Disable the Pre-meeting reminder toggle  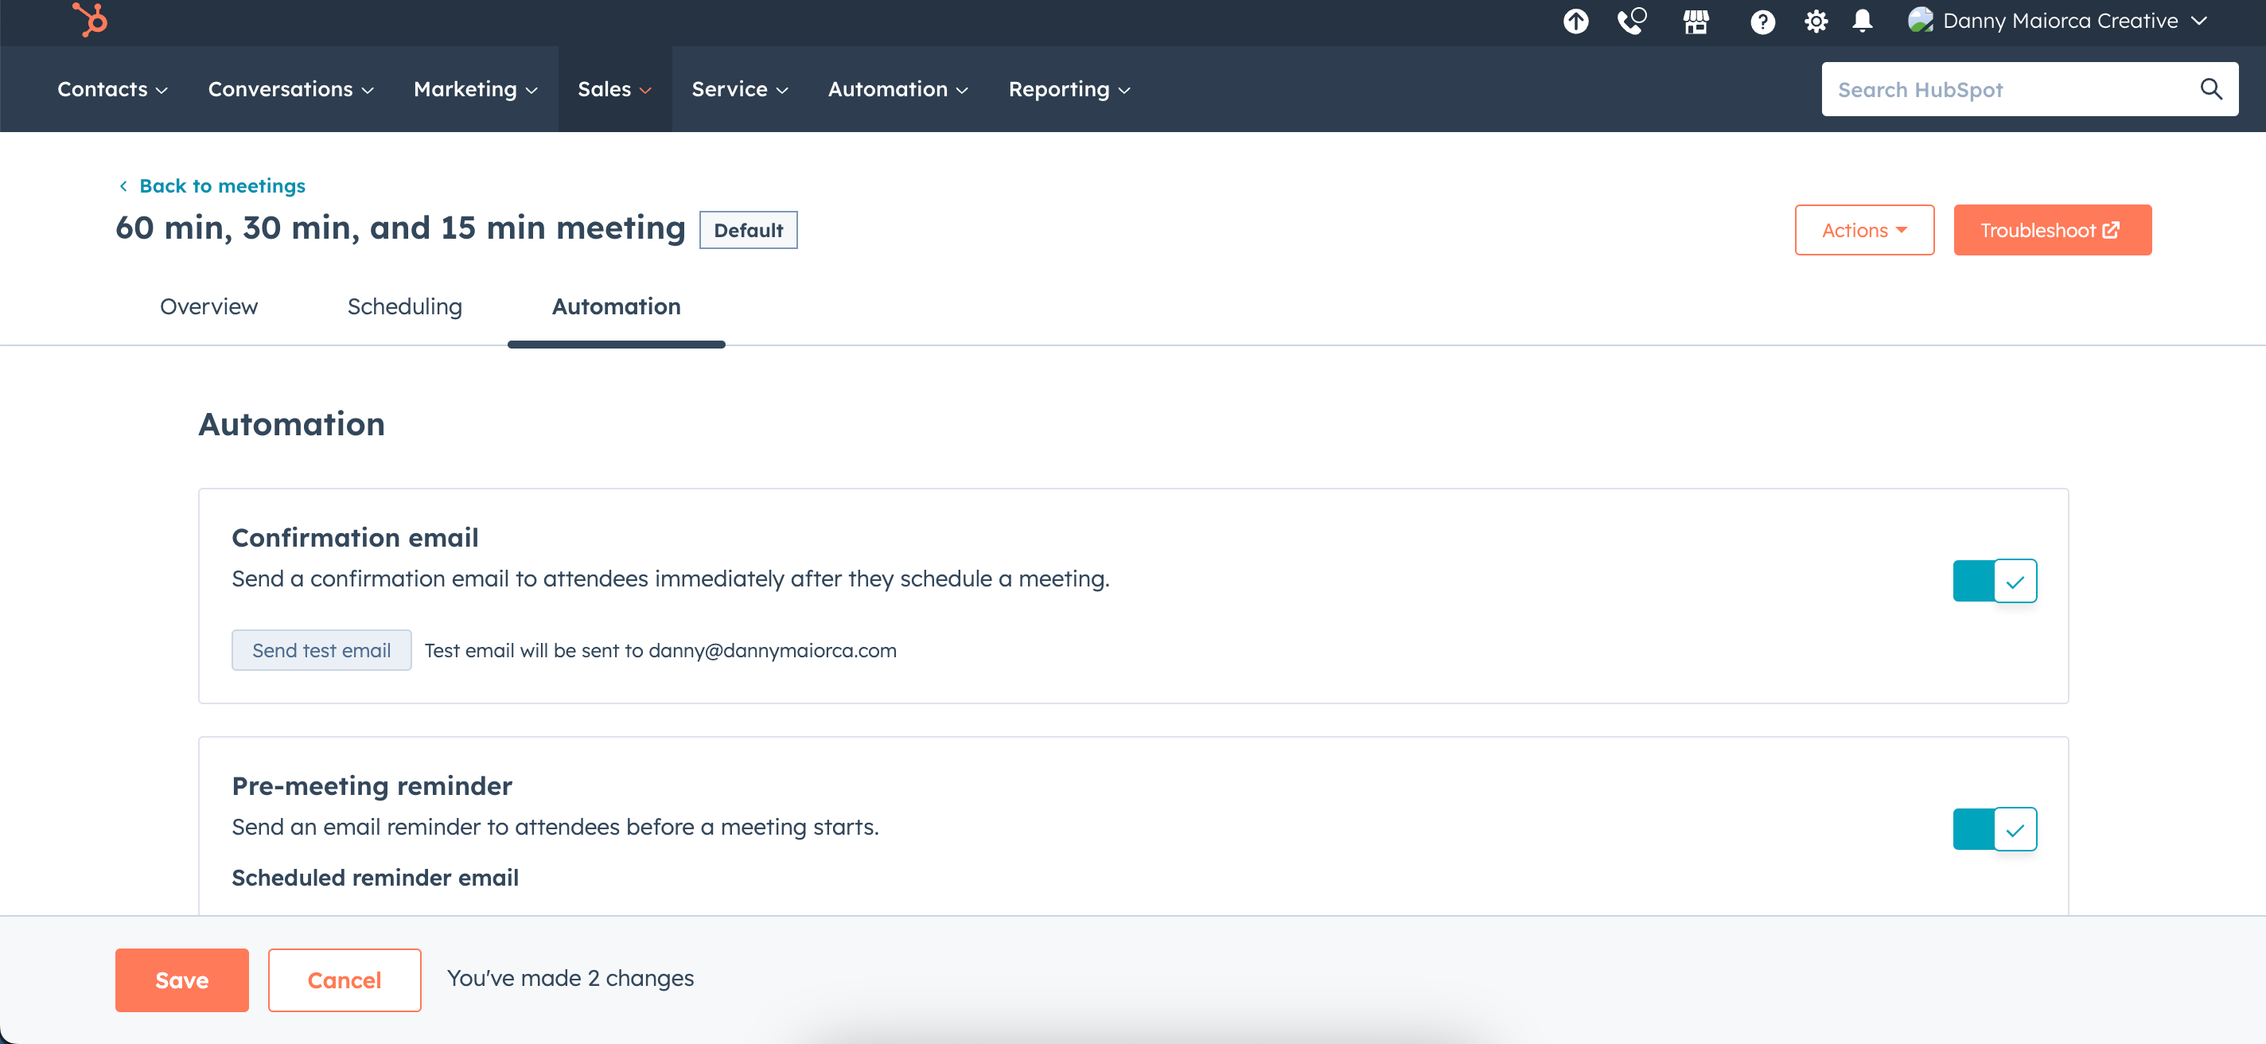click(1995, 828)
